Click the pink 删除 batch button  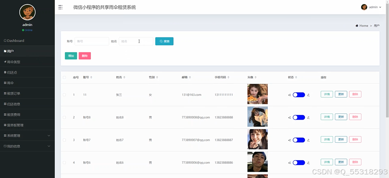tap(85, 56)
